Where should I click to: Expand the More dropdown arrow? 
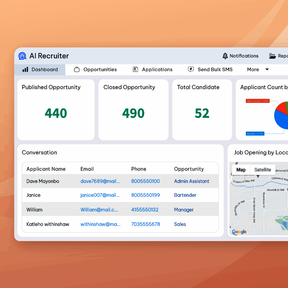tap(267, 70)
